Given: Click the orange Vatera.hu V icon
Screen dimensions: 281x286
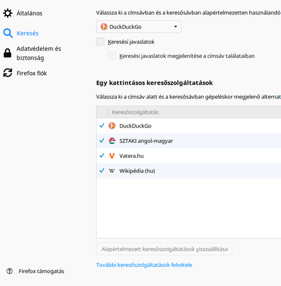Looking at the screenshot, I should 112,156.
